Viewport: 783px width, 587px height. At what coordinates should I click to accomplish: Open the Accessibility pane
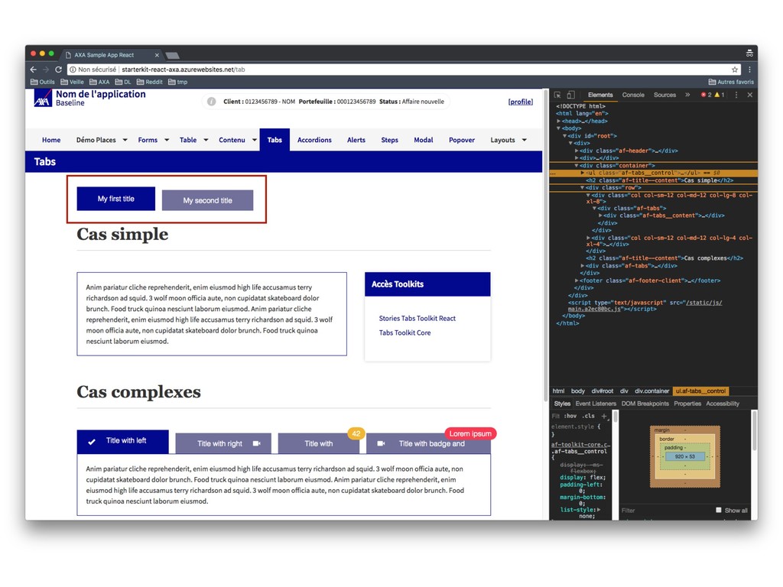click(x=723, y=404)
